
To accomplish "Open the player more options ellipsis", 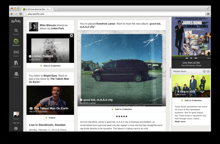I will 209,58.
